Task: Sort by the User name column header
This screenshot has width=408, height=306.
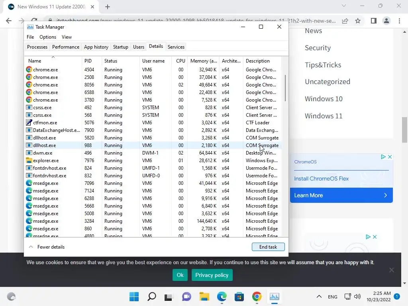Action: pyautogui.click(x=155, y=61)
